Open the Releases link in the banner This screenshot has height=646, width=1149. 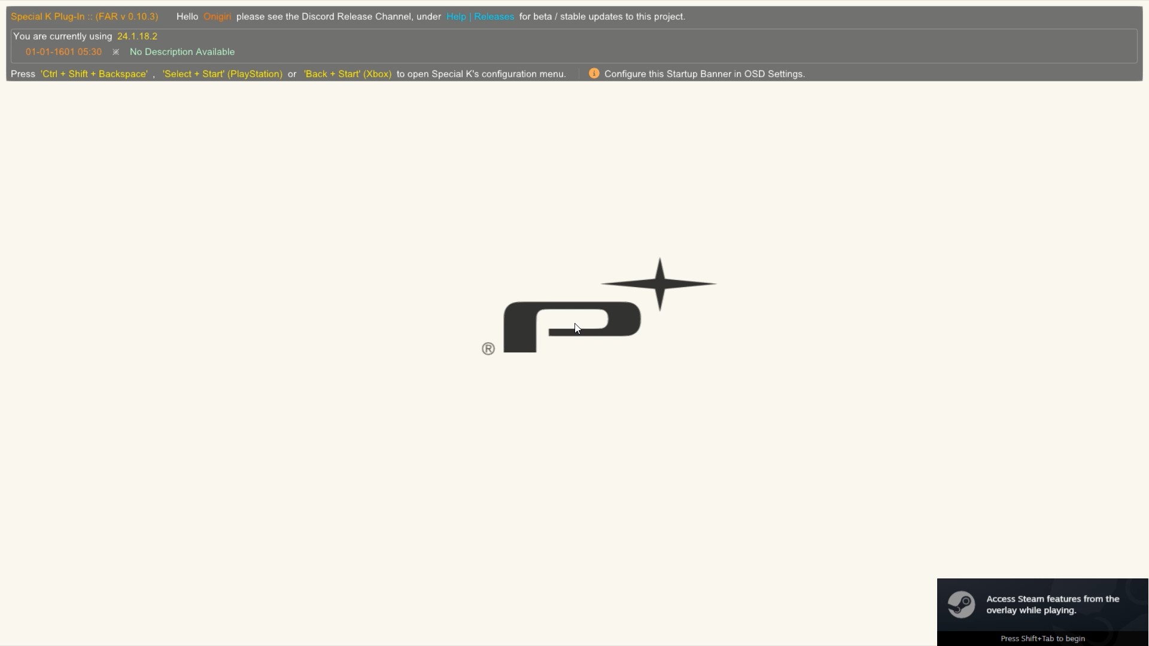[x=494, y=17]
